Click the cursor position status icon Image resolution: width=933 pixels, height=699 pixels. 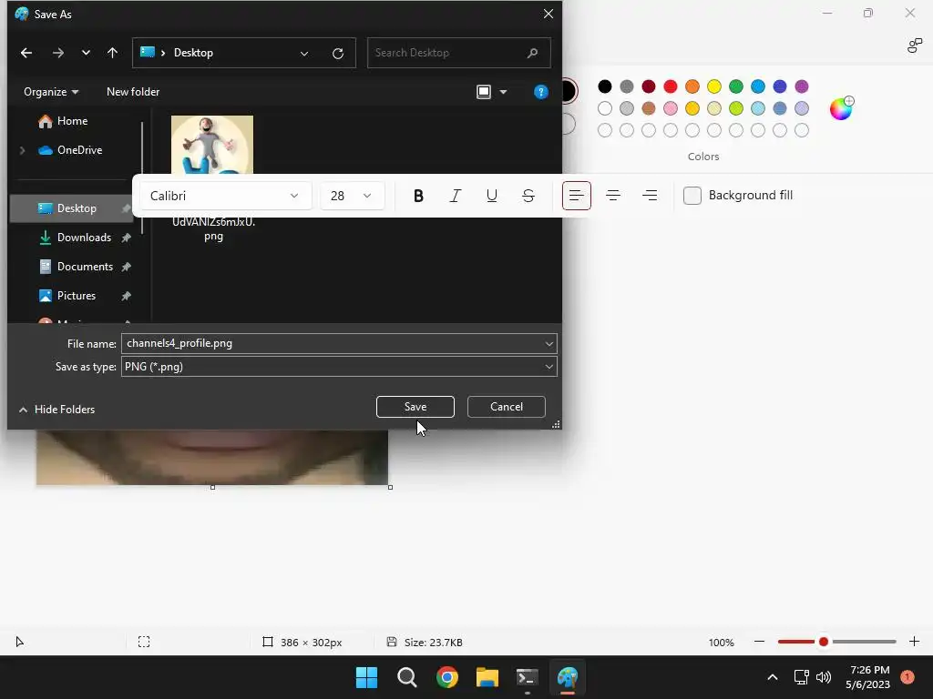20,642
